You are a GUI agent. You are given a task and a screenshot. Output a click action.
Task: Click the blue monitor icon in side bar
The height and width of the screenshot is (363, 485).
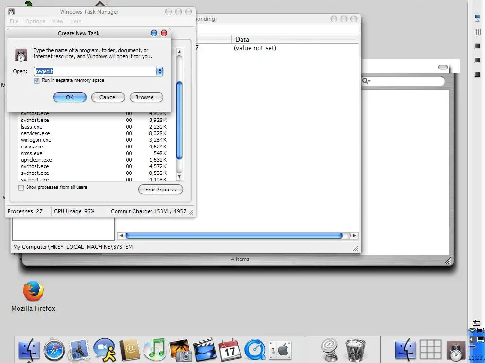point(477,18)
